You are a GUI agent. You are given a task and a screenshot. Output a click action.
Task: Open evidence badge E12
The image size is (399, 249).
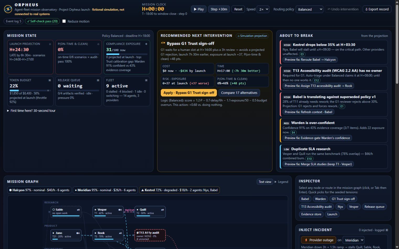click(x=317, y=80)
